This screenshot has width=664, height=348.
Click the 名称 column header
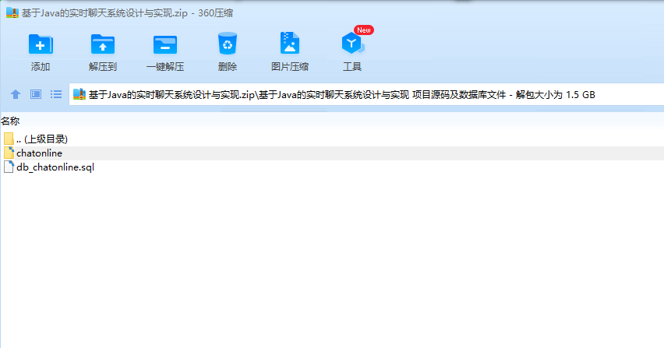(10, 121)
